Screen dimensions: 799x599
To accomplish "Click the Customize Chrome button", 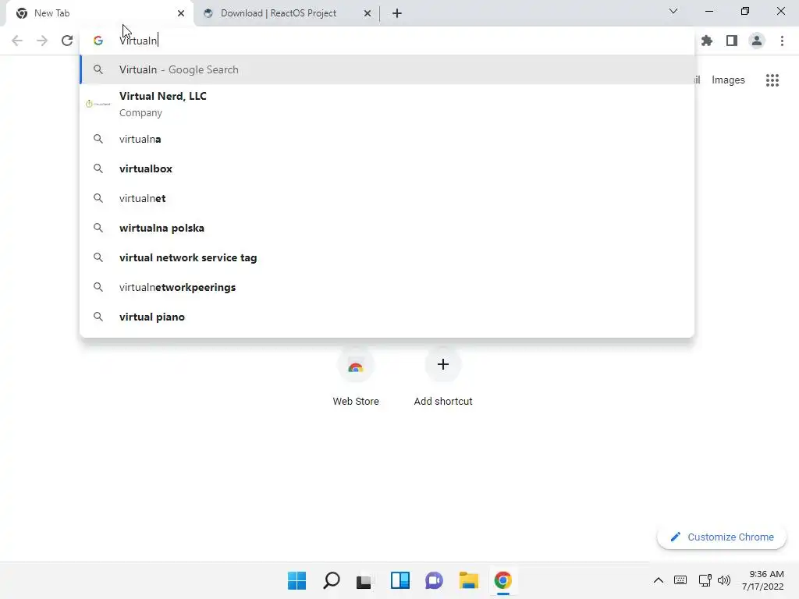I will [x=722, y=537].
